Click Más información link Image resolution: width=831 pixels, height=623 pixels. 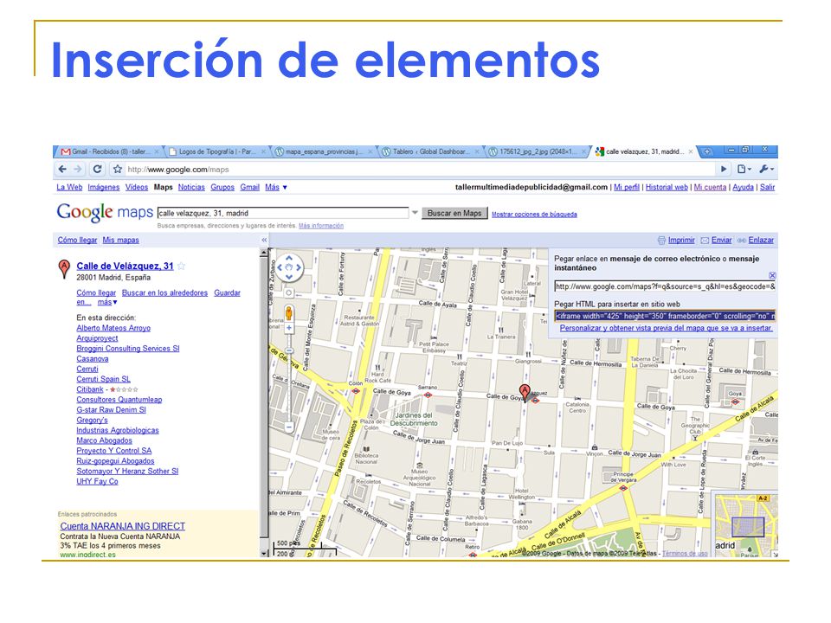(x=320, y=226)
